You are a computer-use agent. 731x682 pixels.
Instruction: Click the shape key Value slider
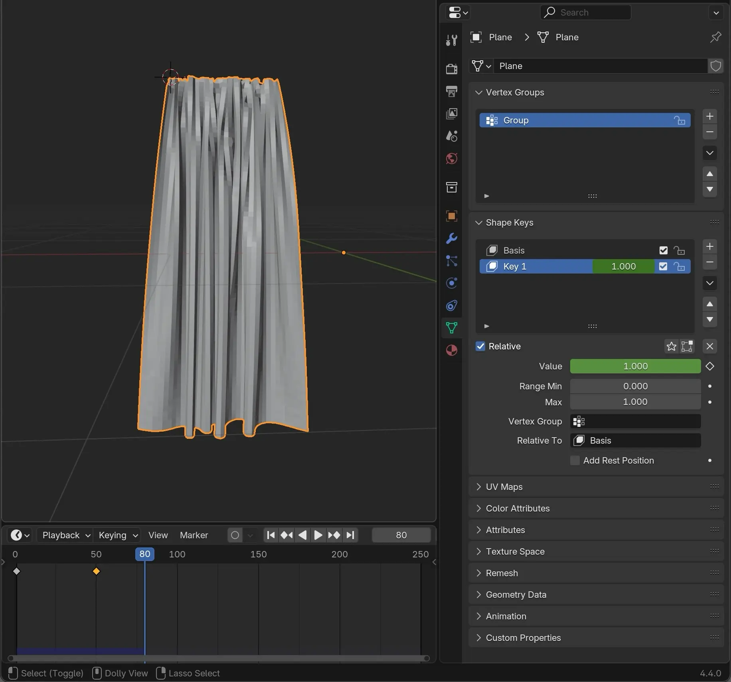click(635, 366)
